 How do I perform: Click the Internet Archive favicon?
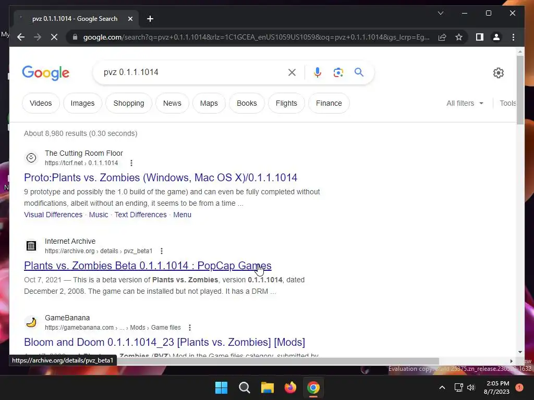point(31,246)
